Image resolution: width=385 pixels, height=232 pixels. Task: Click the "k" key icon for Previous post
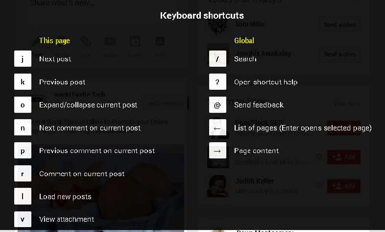tap(23, 82)
